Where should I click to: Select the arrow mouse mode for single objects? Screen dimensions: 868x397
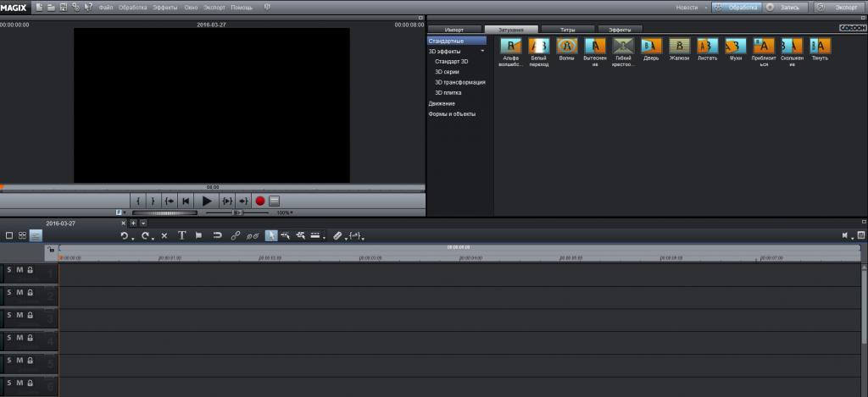tap(271, 235)
